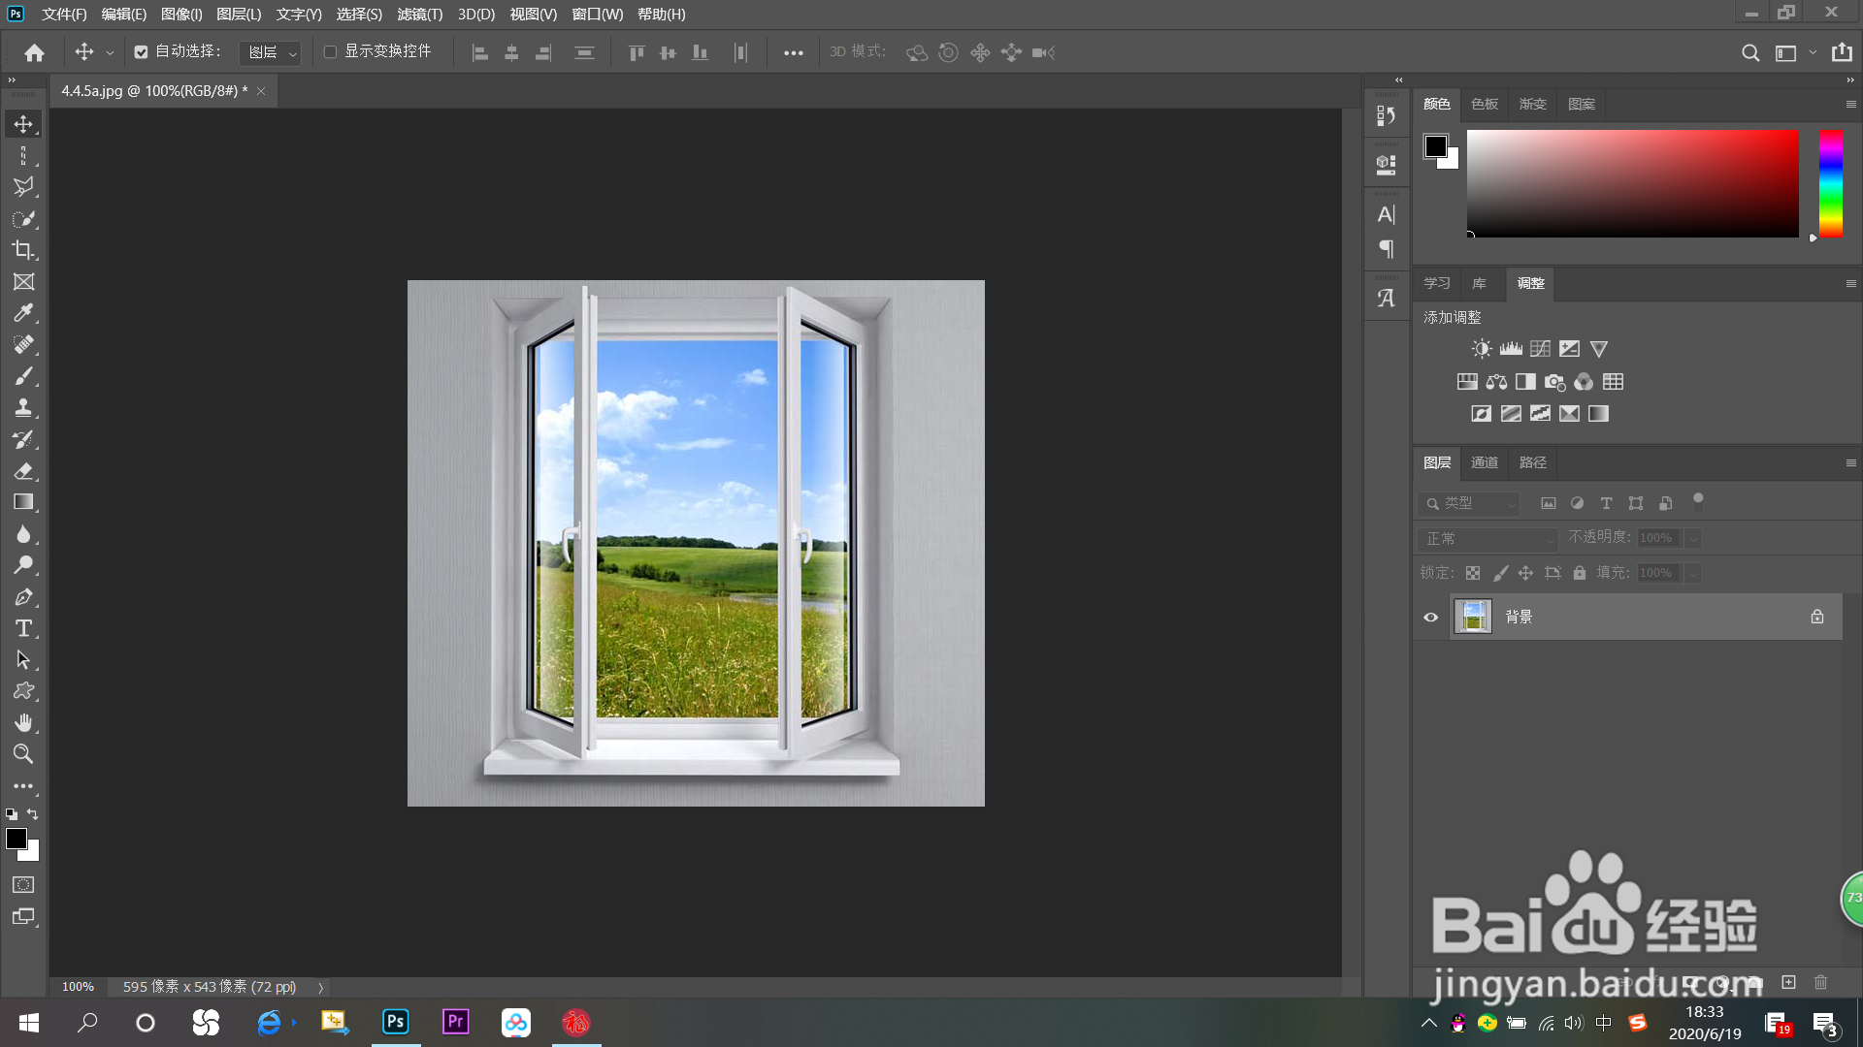Switch to the Swatches (色板) tab

(1484, 105)
